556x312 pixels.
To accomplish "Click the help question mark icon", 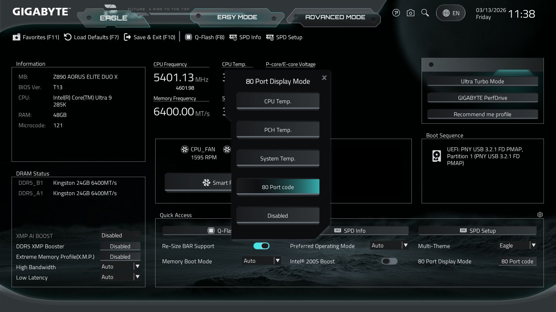I will pyautogui.click(x=396, y=13).
